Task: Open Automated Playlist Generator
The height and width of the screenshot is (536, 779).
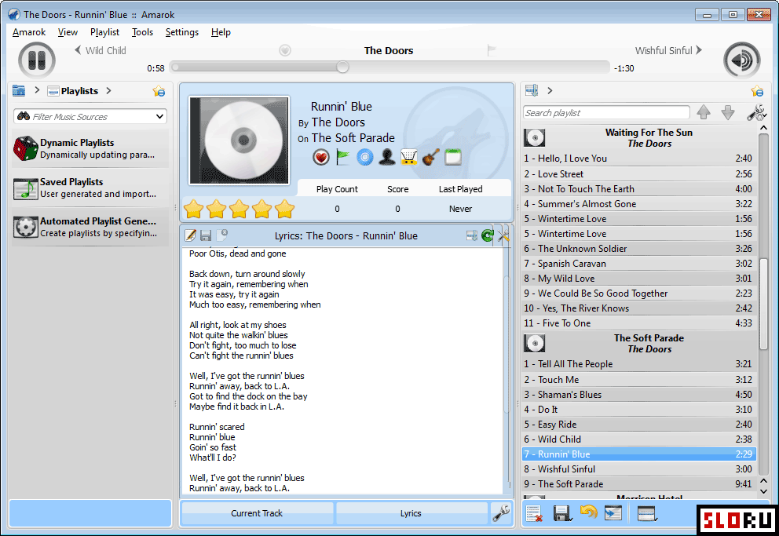Action: (90, 227)
